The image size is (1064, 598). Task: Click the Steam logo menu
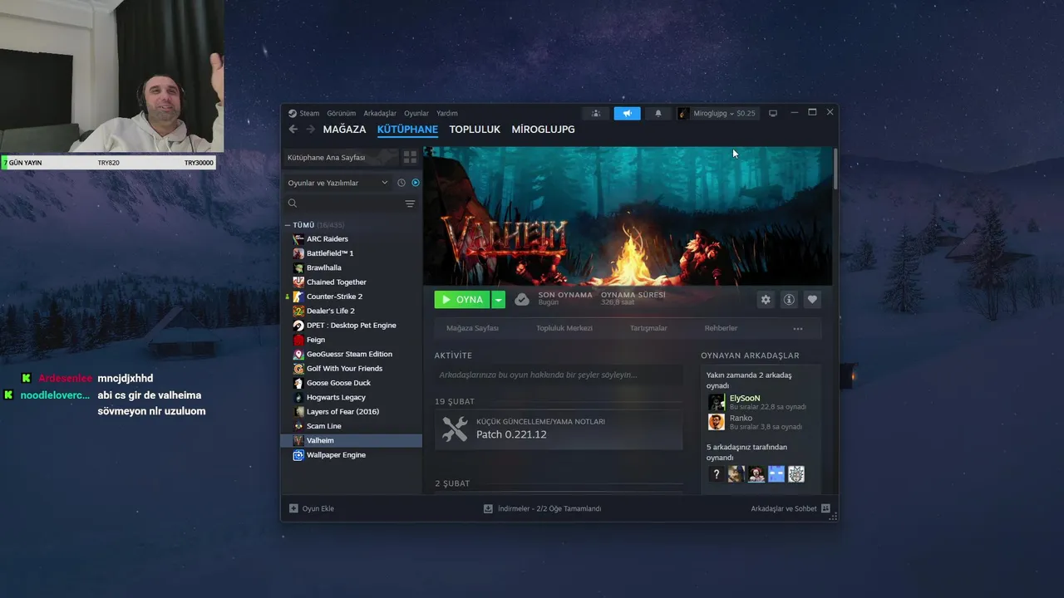pyautogui.click(x=303, y=113)
